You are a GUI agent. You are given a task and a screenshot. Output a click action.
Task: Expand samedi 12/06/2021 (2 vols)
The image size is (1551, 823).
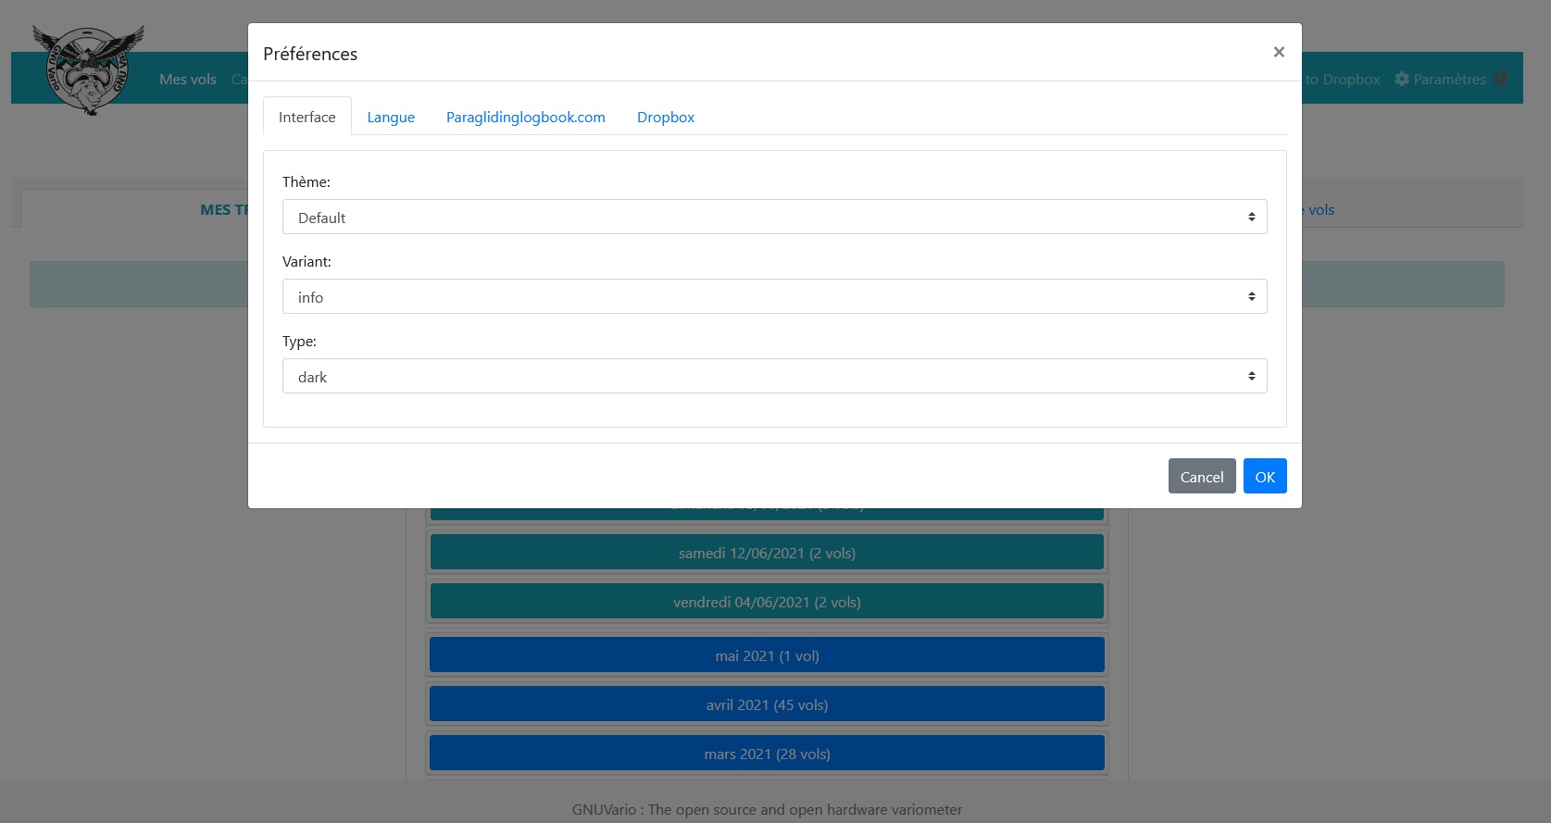[767, 553]
